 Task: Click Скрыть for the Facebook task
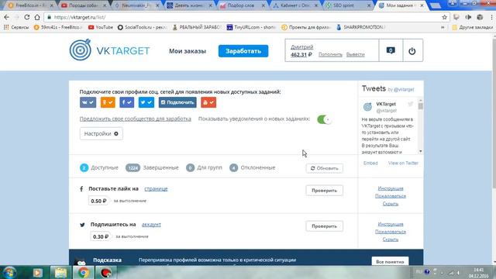pos(391,204)
